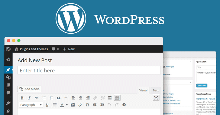
Task: Increase the indent
Action: pyautogui.click(x=102, y=105)
